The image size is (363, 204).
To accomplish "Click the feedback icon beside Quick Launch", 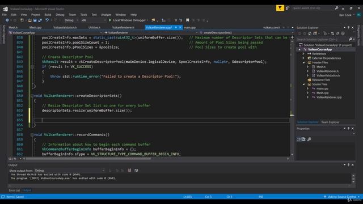I will [288, 8].
